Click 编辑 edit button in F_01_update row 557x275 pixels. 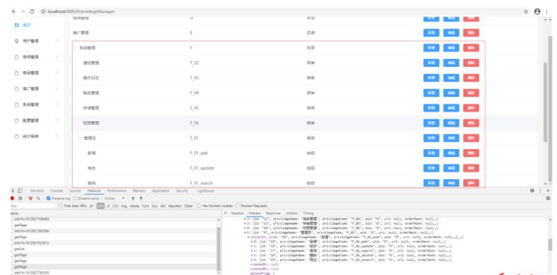[x=451, y=168]
